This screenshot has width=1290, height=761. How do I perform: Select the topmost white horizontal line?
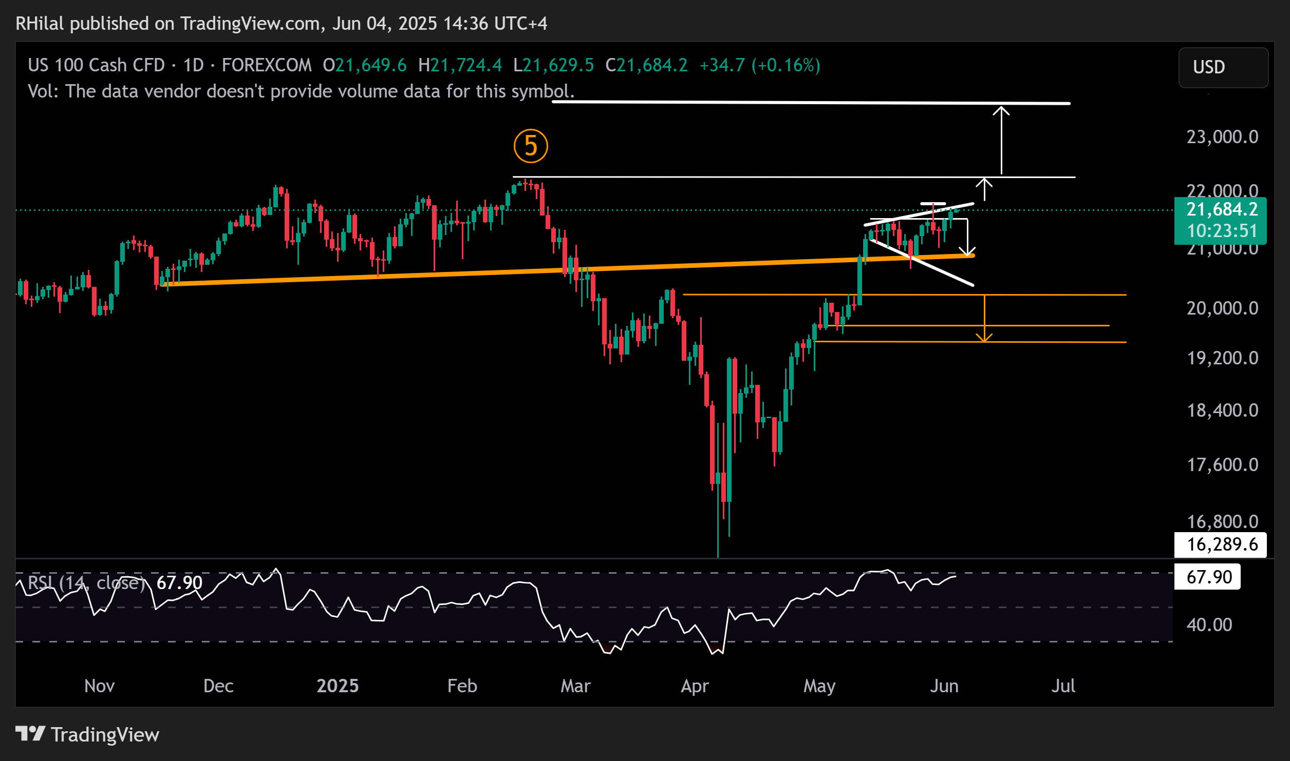(771, 103)
